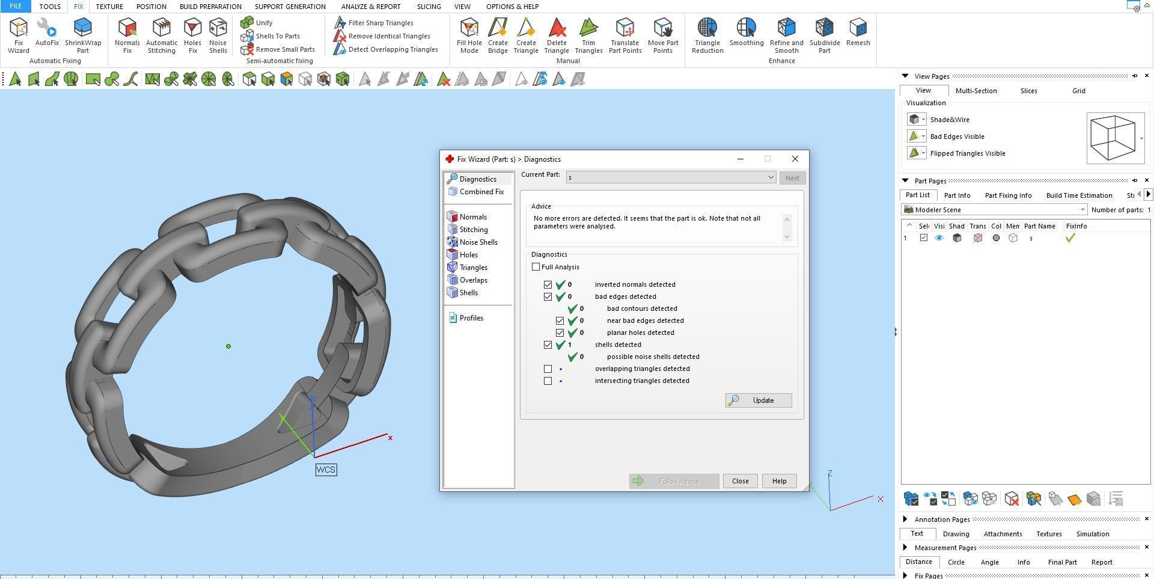Select the Create Bridge tool

click(x=498, y=36)
